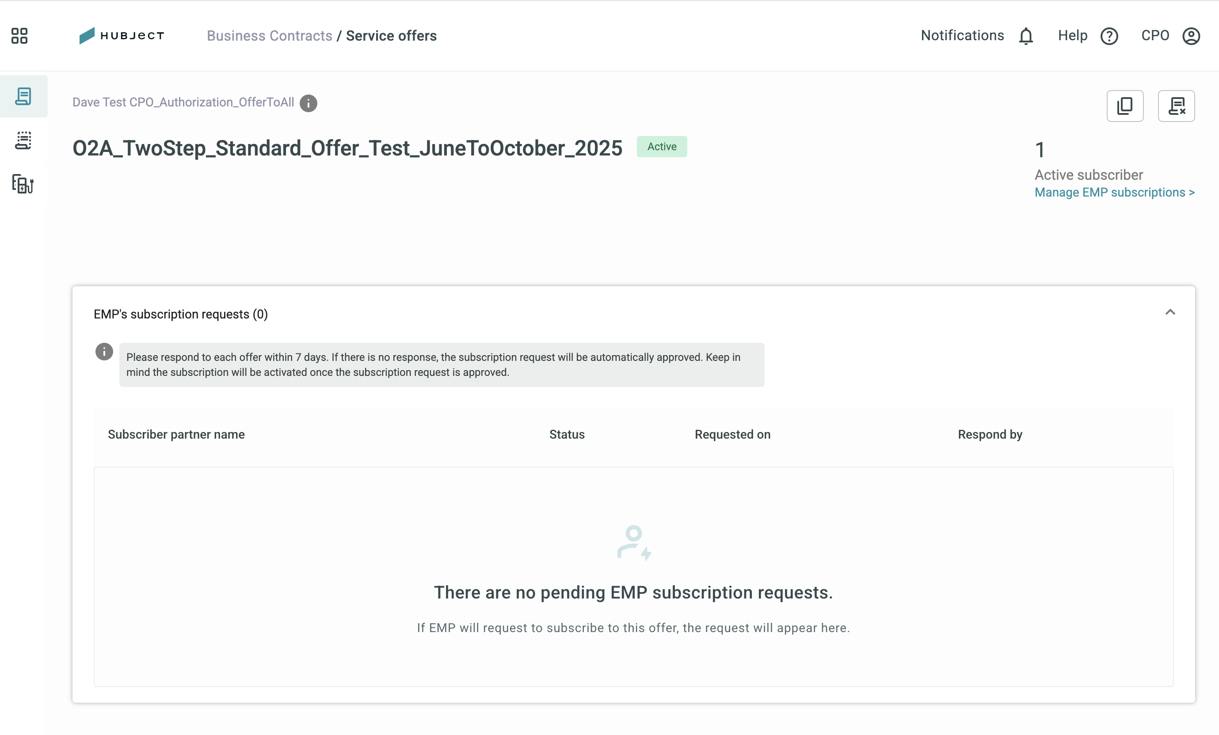Open Manage EMP subscriptions link

1115,192
